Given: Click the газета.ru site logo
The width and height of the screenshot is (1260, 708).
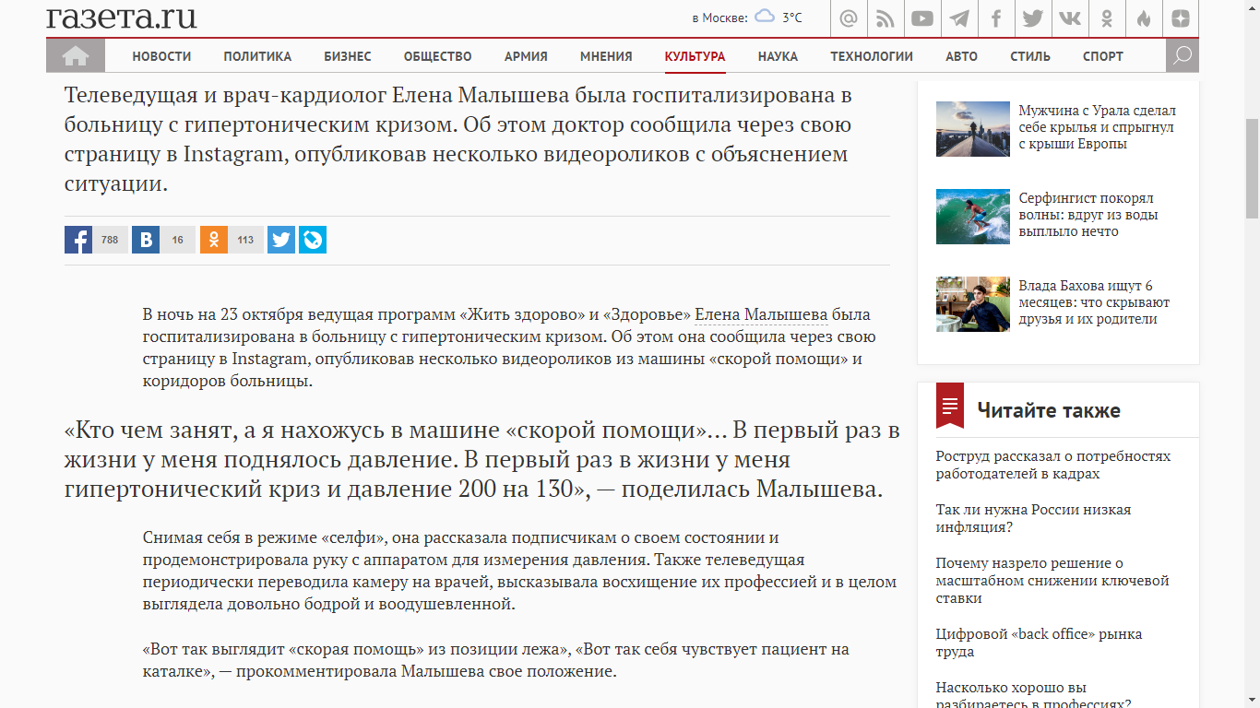Looking at the screenshot, I should click(122, 17).
